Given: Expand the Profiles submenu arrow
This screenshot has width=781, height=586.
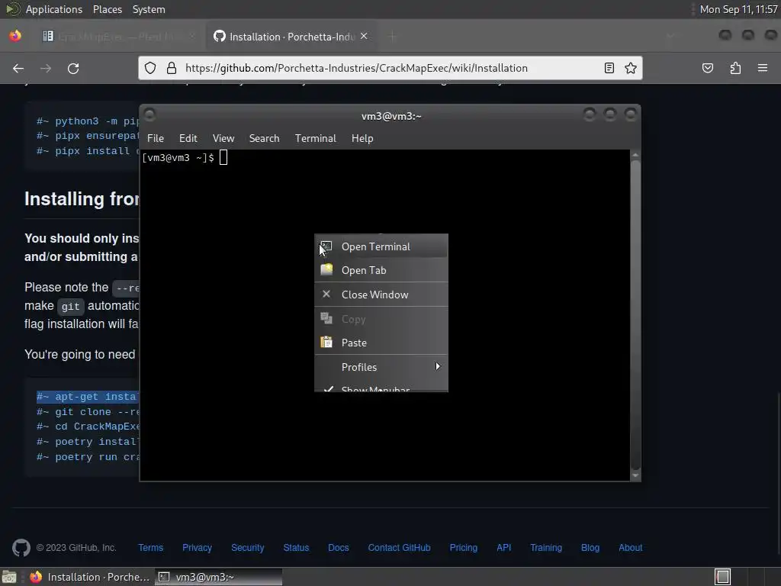Looking at the screenshot, I should 438,366.
